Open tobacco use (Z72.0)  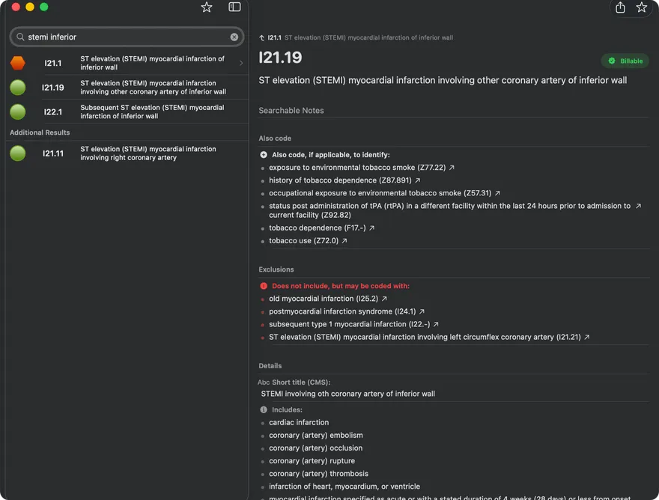pyautogui.click(x=303, y=241)
